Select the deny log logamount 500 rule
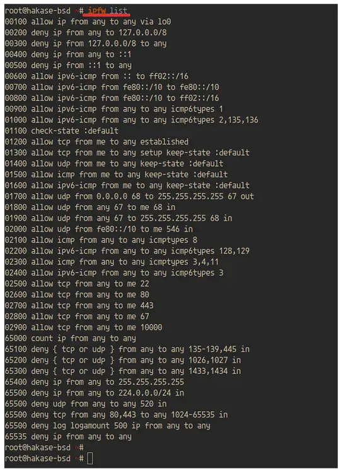Viewport: 343px width, 473px height. tap(107, 426)
